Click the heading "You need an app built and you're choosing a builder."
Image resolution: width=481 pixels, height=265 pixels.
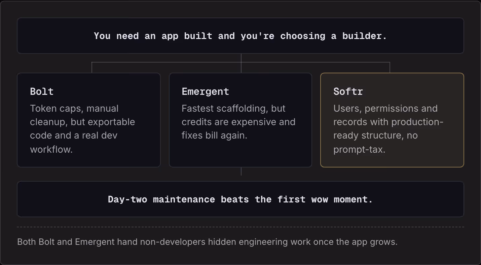click(240, 36)
